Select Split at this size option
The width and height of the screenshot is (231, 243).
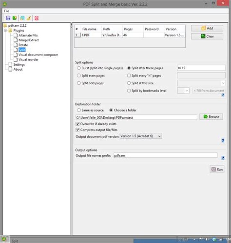point(129,83)
